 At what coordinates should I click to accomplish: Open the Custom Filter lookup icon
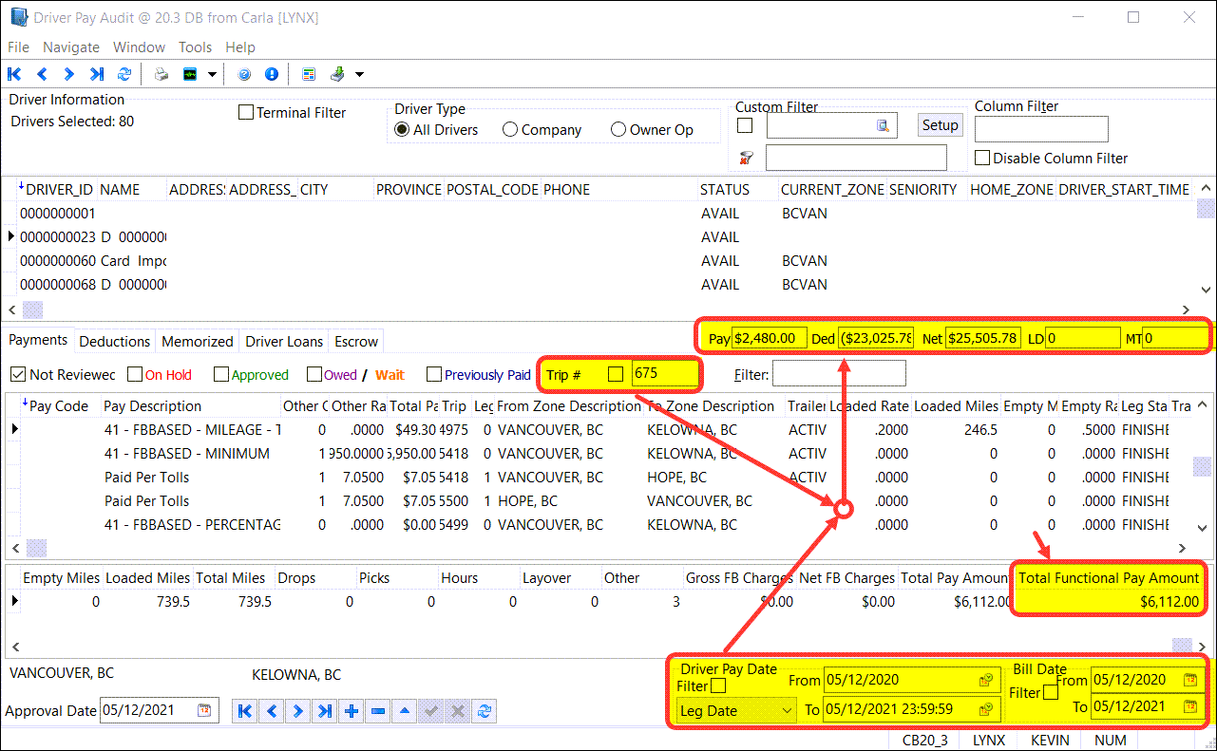coord(883,125)
